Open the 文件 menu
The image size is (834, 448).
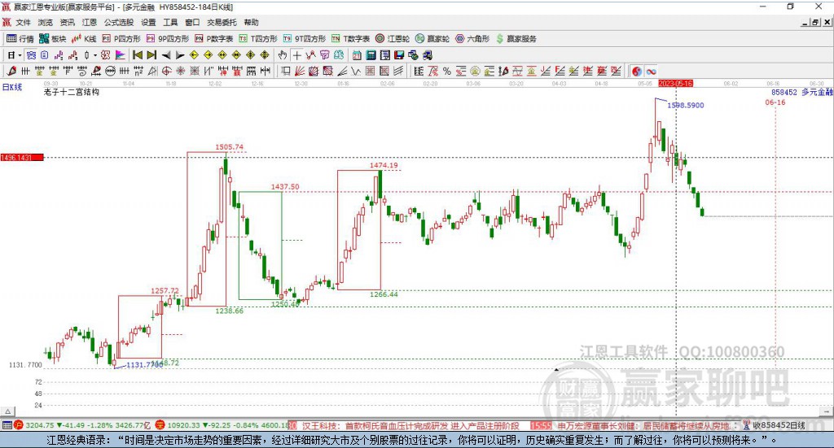point(23,22)
